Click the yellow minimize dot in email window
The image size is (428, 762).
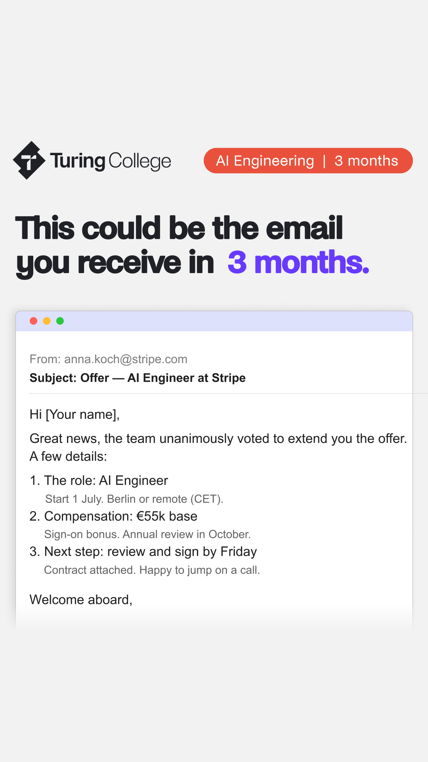[x=47, y=321]
